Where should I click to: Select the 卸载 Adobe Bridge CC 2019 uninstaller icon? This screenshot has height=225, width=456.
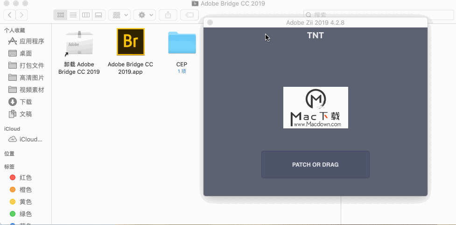click(x=79, y=43)
